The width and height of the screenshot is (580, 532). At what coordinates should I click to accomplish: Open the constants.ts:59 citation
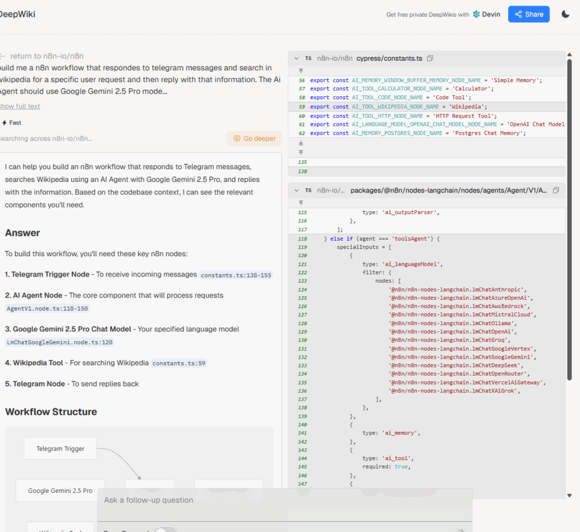(178, 363)
